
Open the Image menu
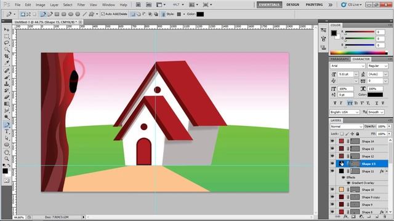40,5
